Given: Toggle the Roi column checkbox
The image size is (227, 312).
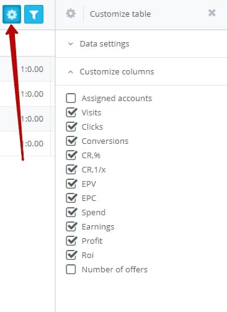Looking at the screenshot, I should 71,255.
